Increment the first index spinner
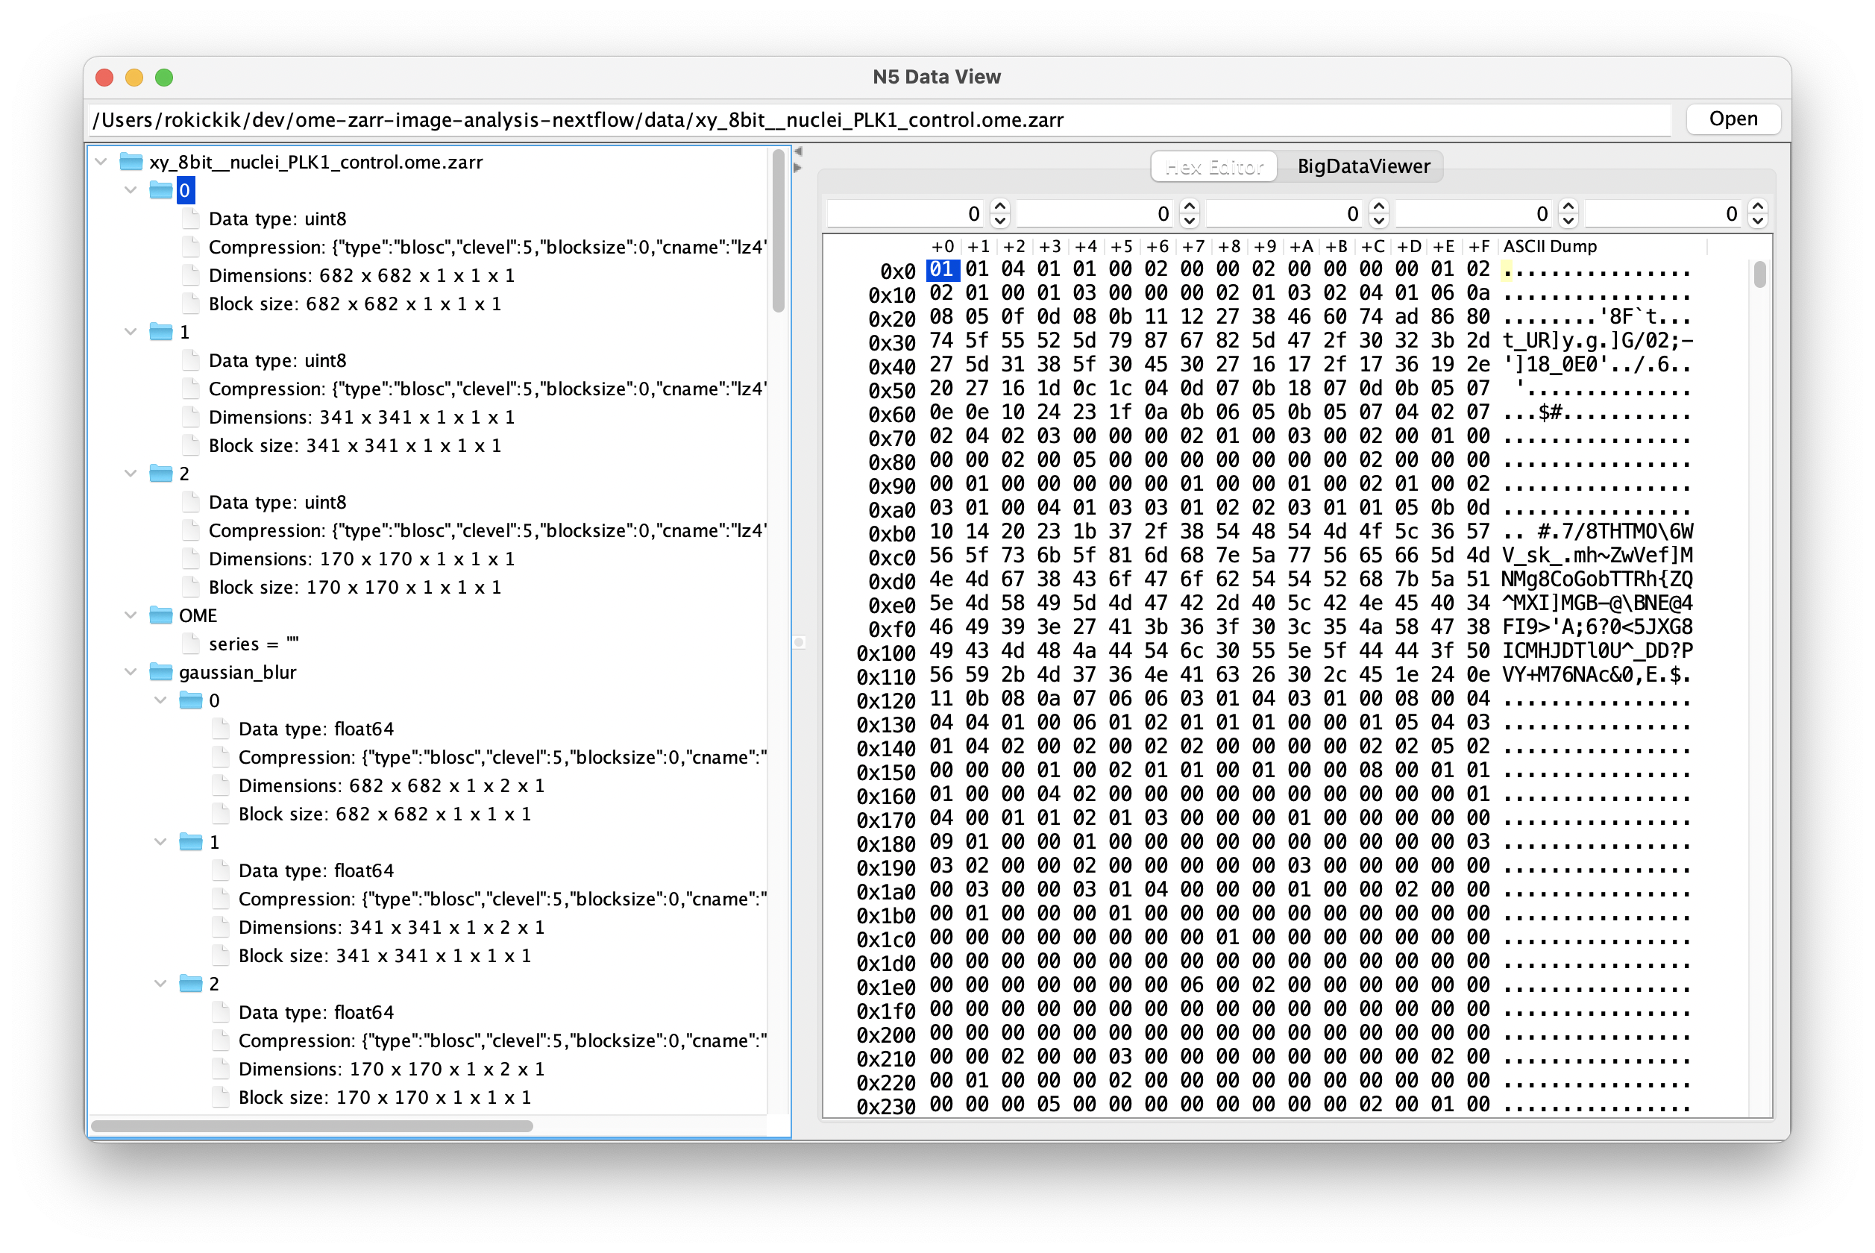Viewport: 1875px width, 1253px height. (x=1000, y=206)
